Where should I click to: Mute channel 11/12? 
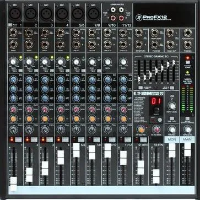pyautogui.click(x=128, y=139)
